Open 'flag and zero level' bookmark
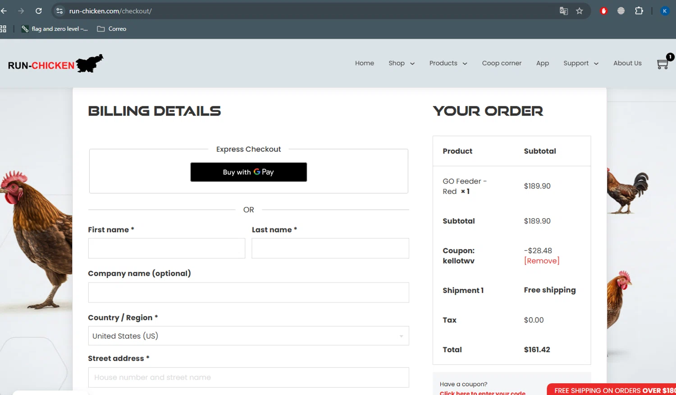676x395 pixels. point(55,29)
